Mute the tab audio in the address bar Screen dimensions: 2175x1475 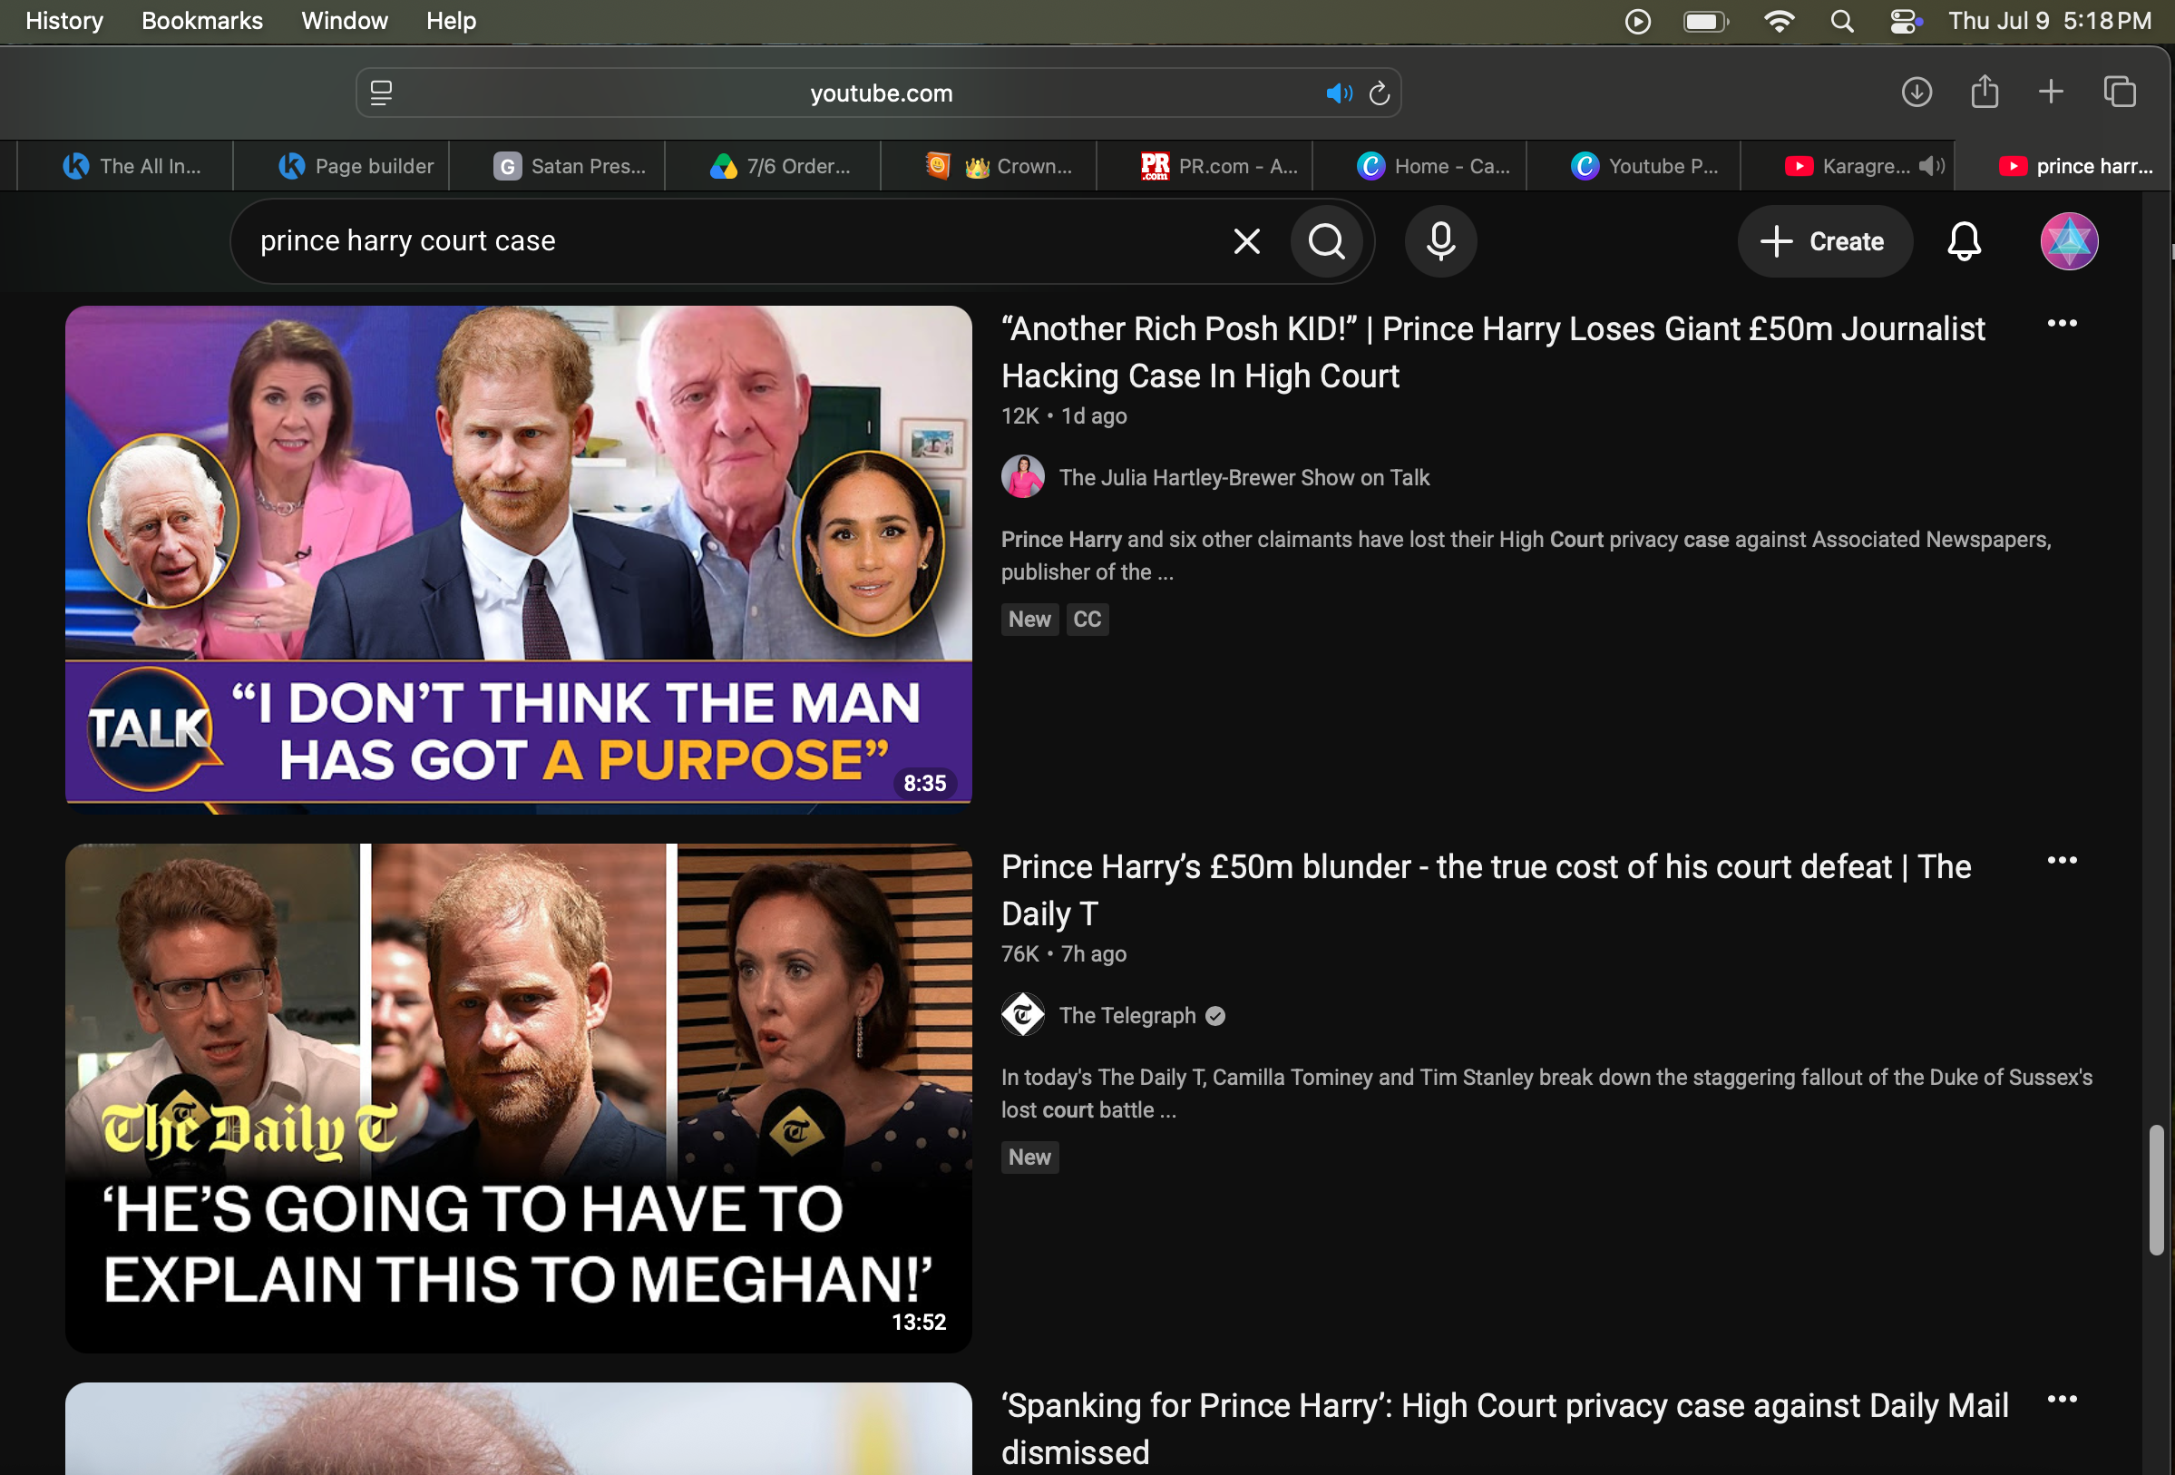[1340, 93]
